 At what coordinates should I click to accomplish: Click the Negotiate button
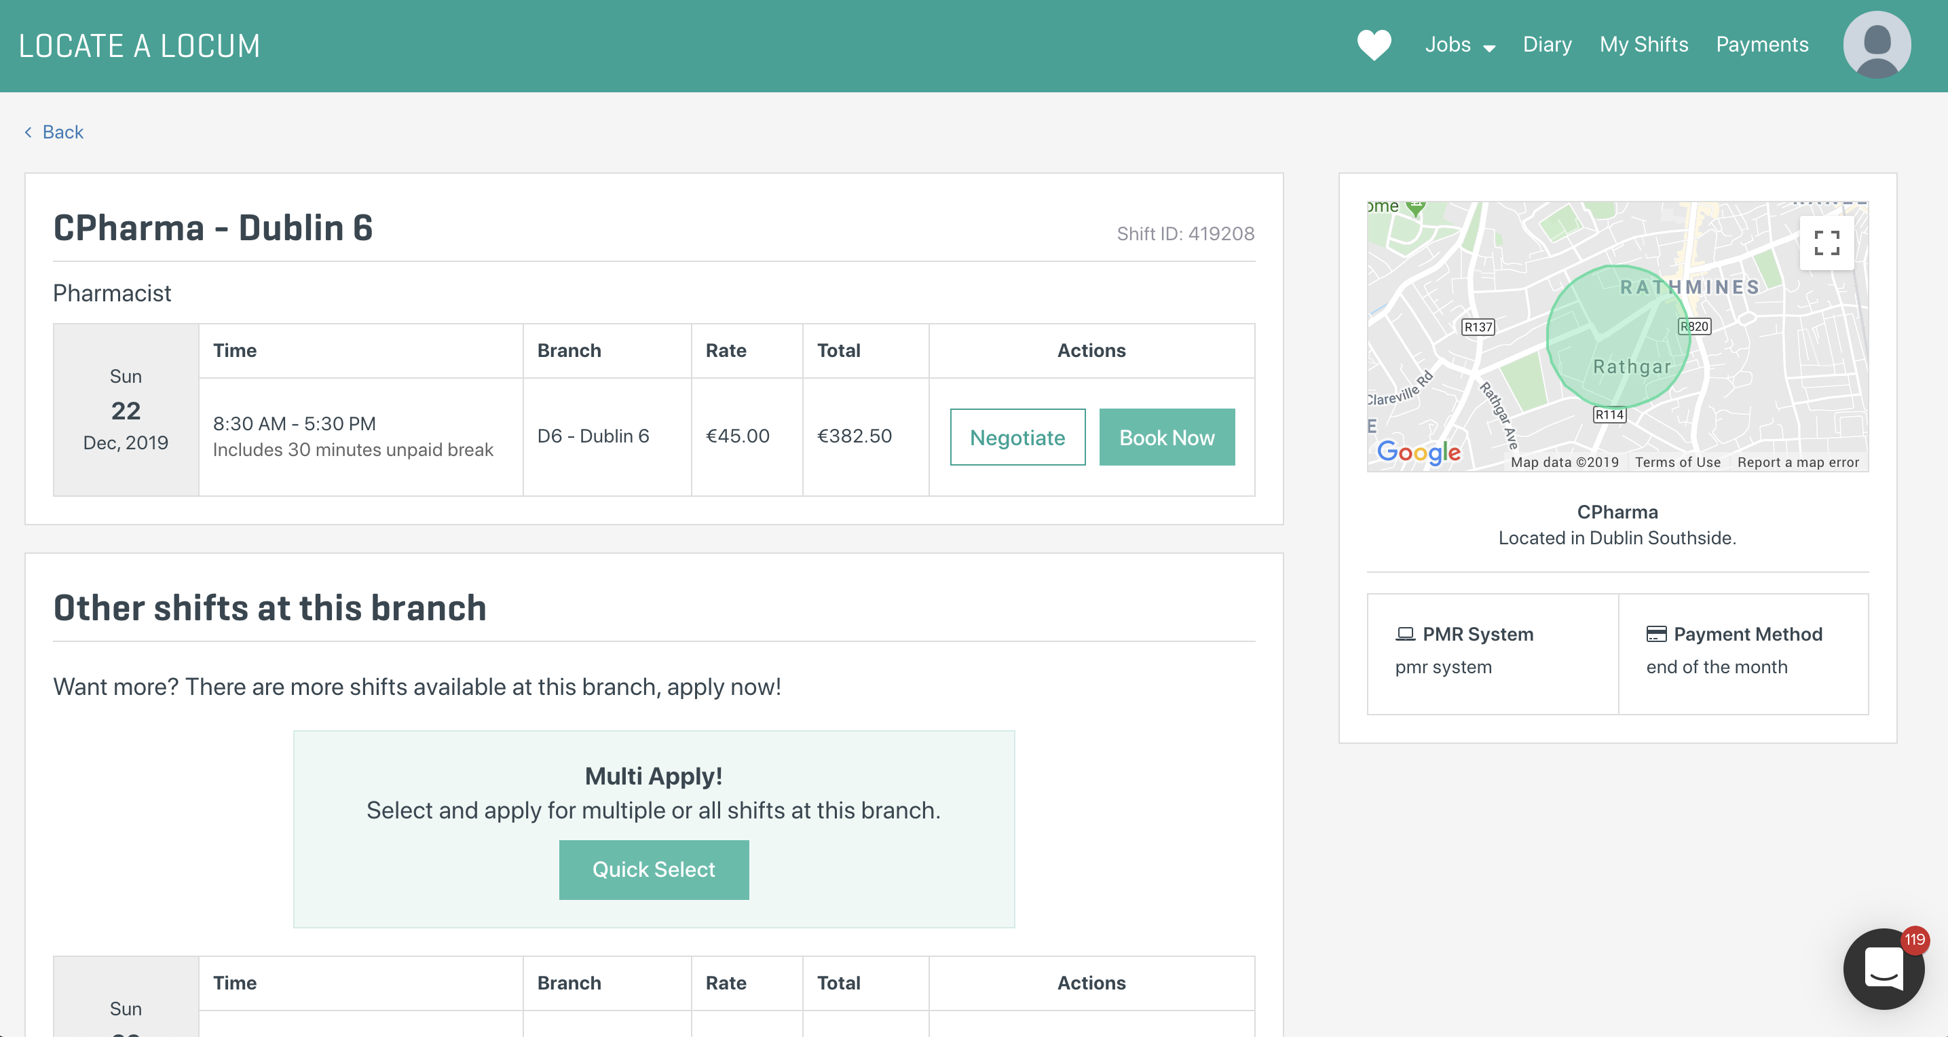pos(1017,437)
